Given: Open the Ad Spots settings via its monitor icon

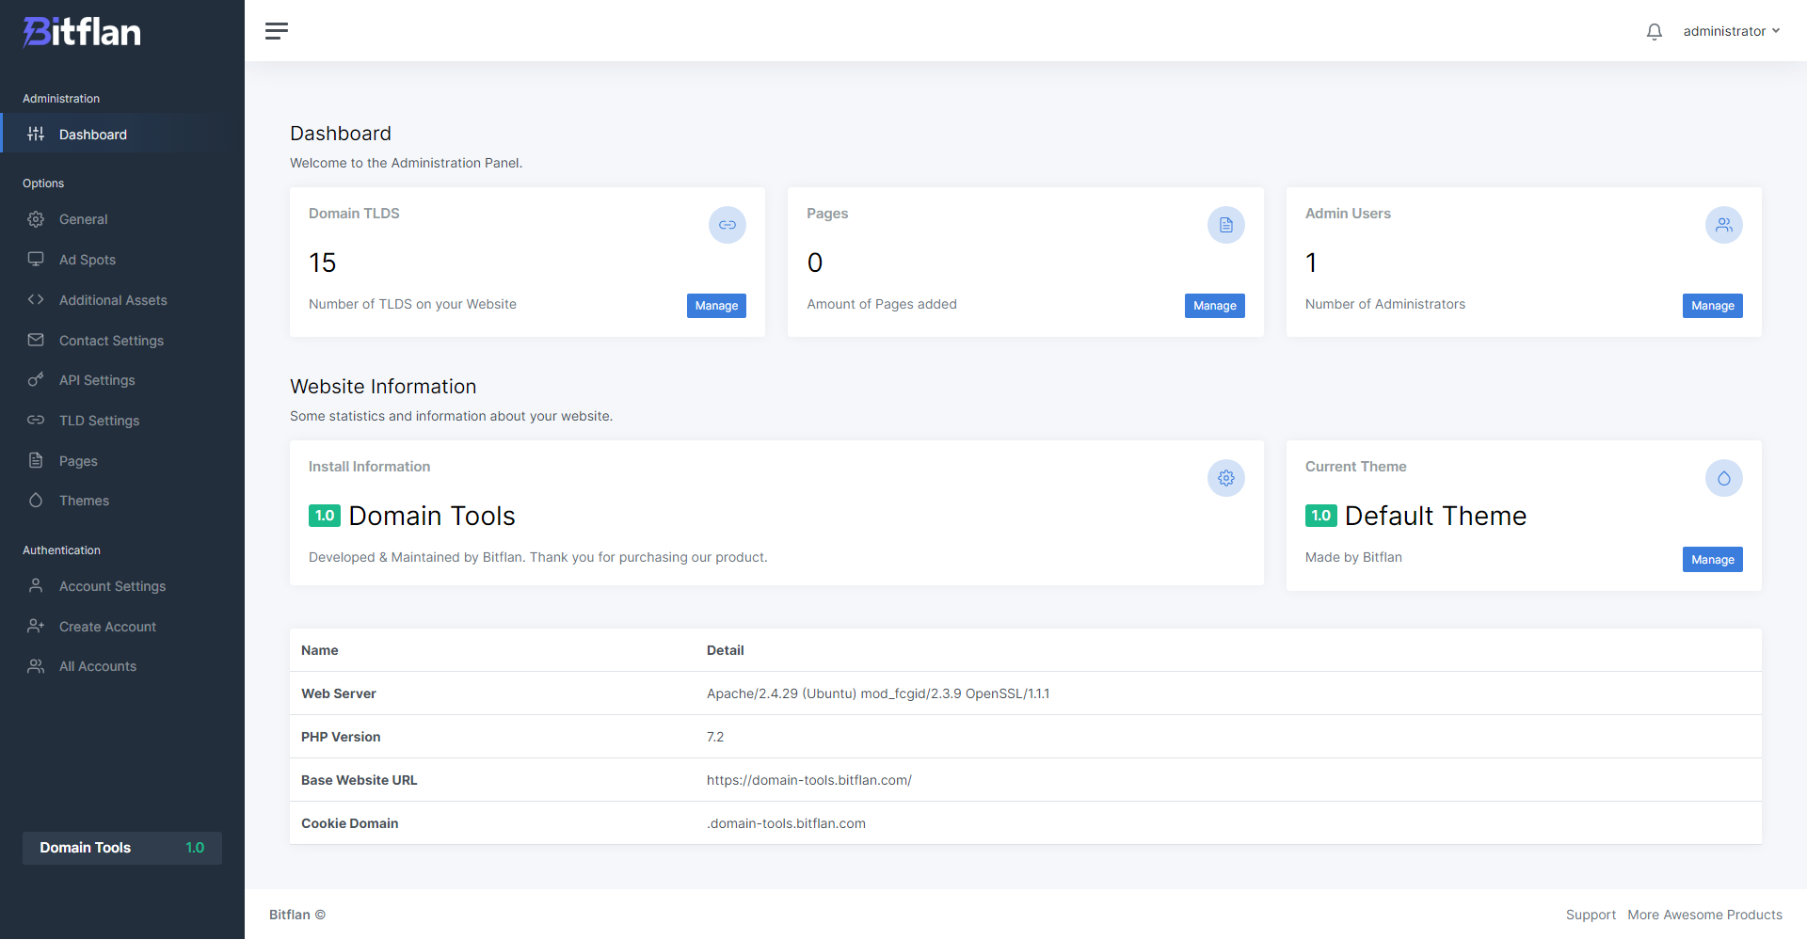Looking at the screenshot, I should tap(36, 259).
